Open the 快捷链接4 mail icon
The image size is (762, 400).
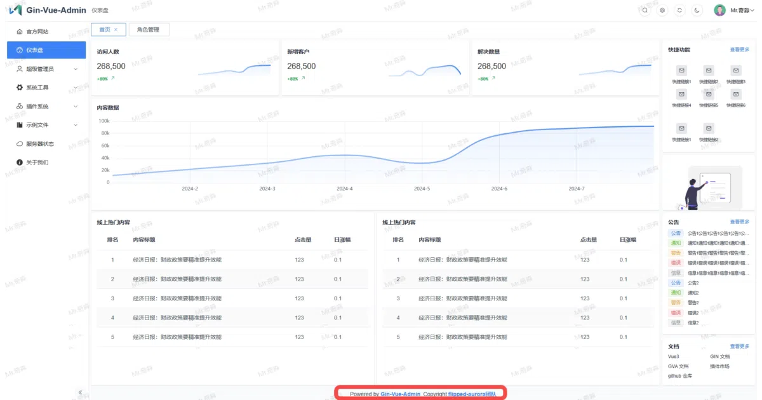coord(681,94)
